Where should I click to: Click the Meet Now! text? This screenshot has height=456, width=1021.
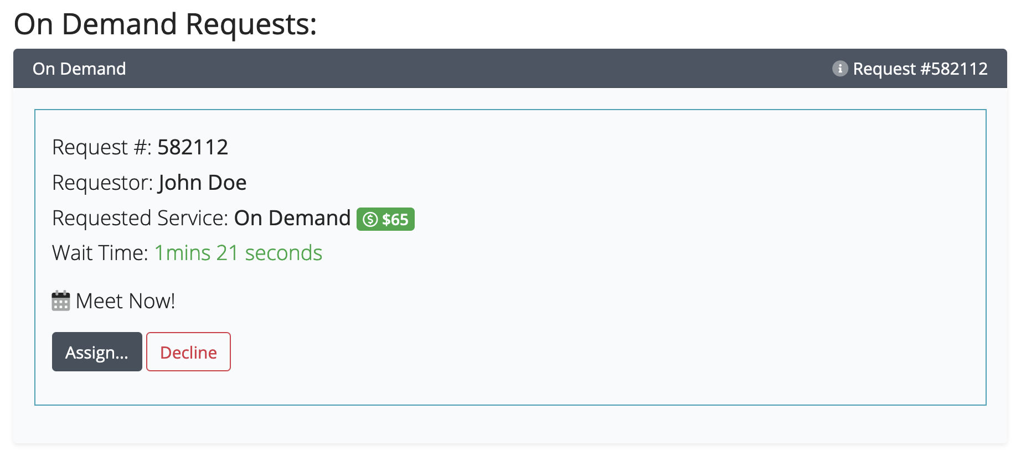(x=125, y=301)
